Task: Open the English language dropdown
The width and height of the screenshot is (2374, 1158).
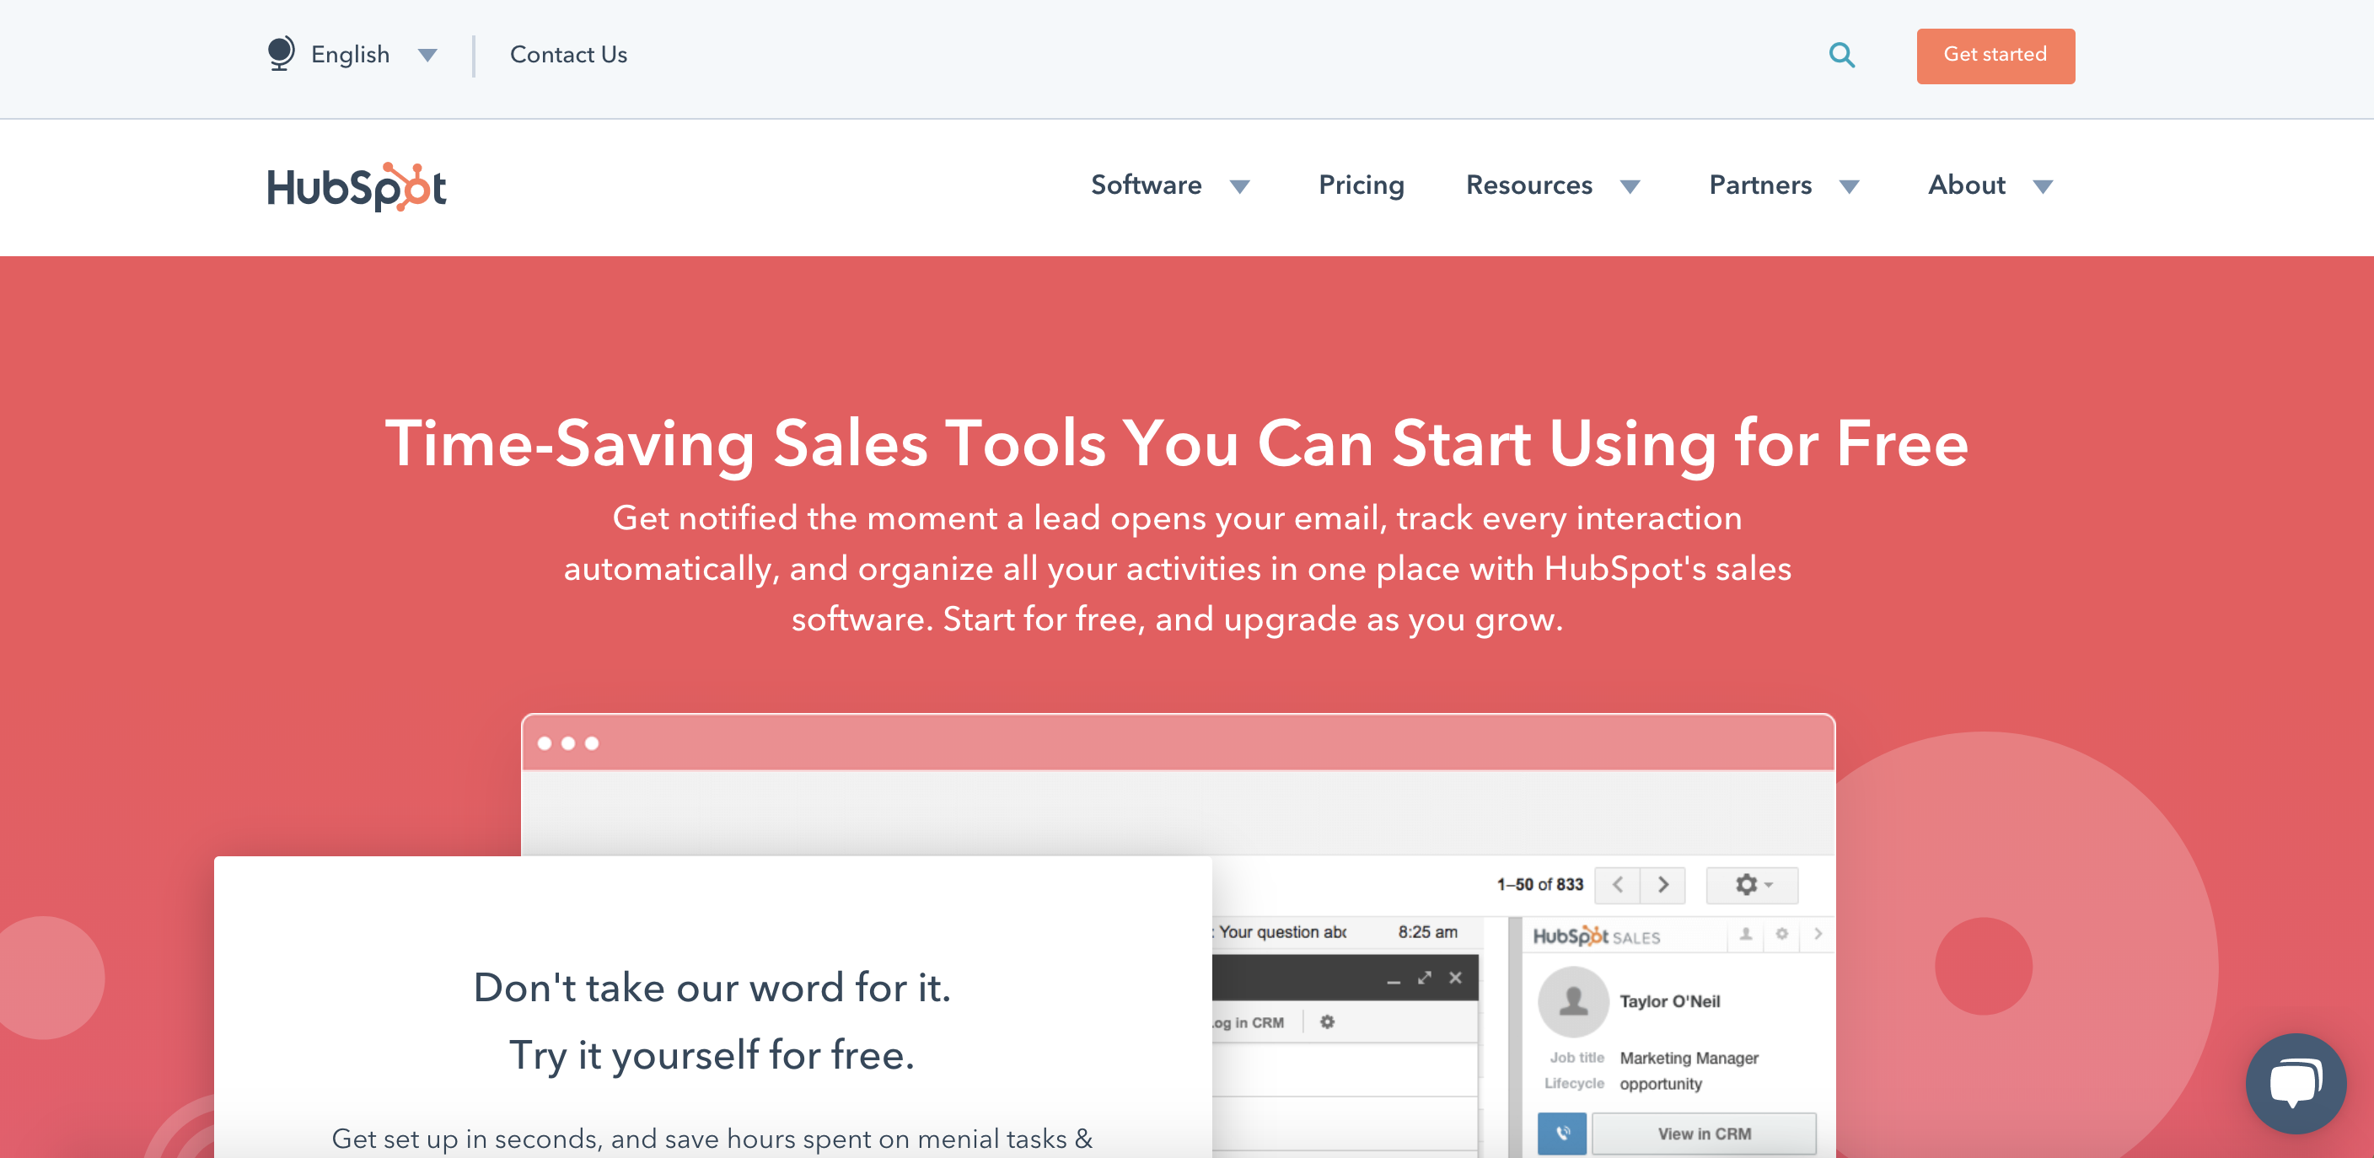Action: (427, 54)
